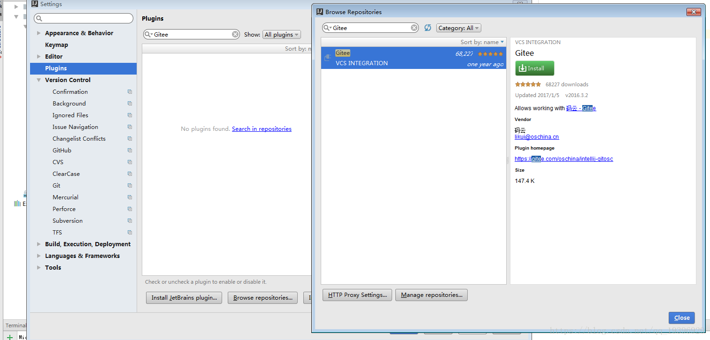Image resolution: width=710 pixels, height=340 pixels.
Task: Focus the Browse Repositories search field
Action: (x=370, y=28)
